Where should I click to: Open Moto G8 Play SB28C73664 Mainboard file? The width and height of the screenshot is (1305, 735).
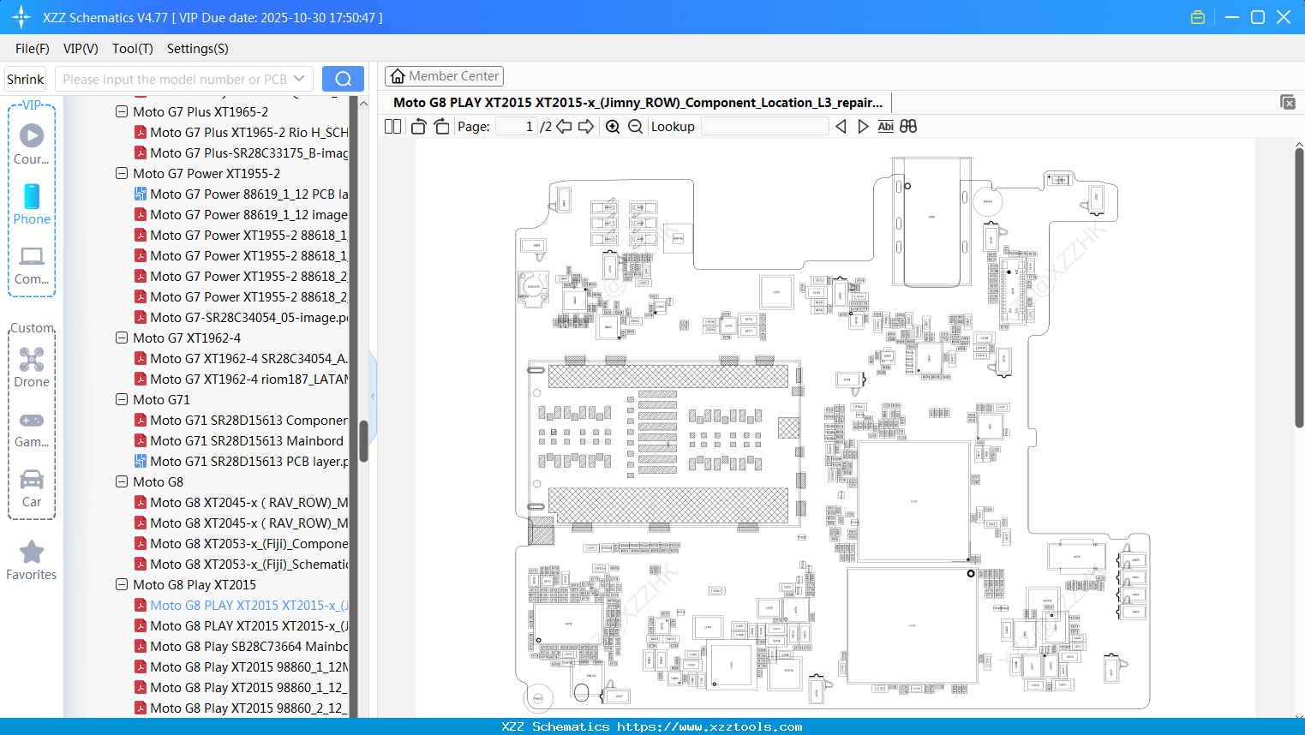(241, 647)
